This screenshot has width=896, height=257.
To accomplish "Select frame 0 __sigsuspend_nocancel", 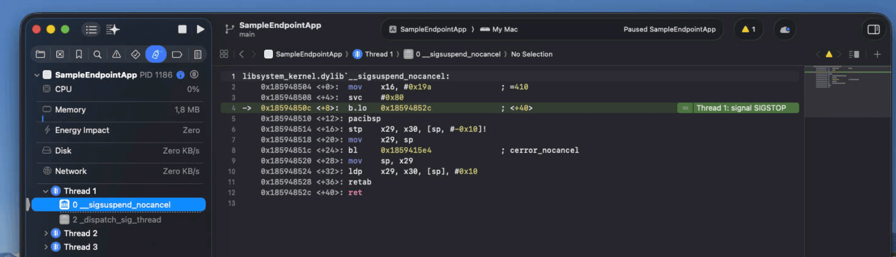I will pos(119,204).
